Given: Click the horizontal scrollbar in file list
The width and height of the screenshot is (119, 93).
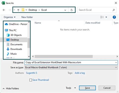Looking at the screenshot, I should (64, 56).
